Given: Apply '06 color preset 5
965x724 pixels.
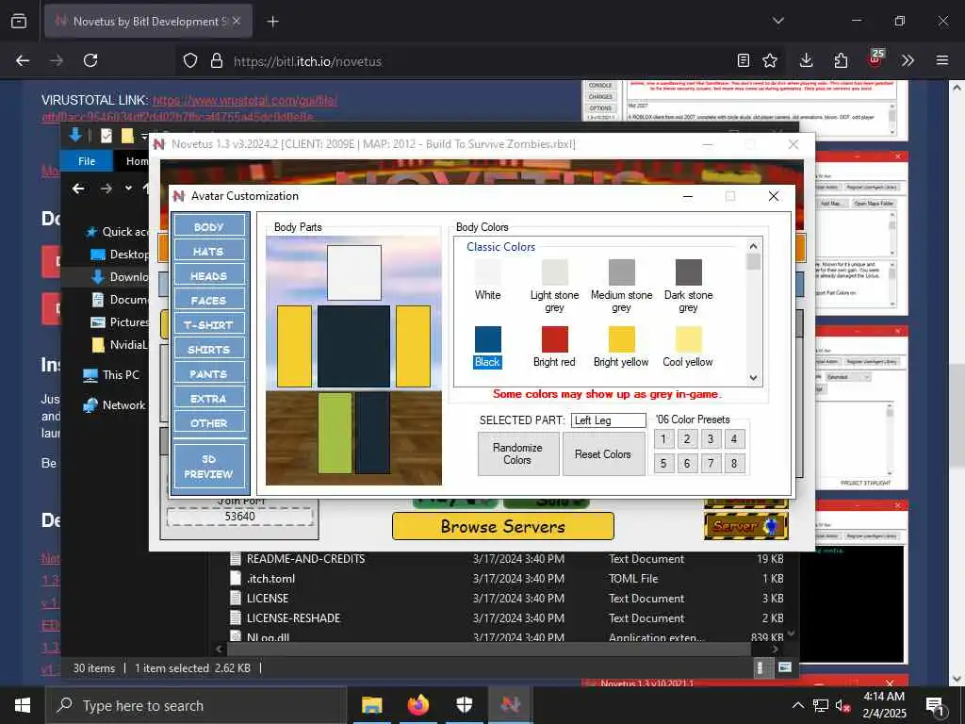Looking at the screenshot, I should (x=662, y=463).
